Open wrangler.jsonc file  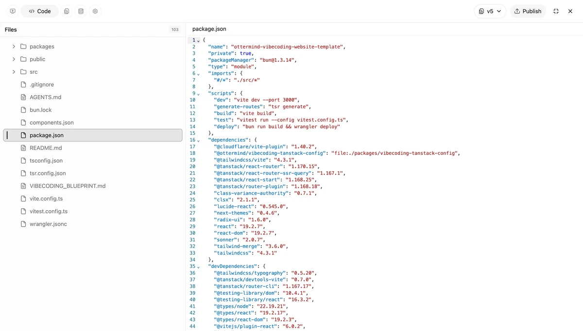[93, 224]
